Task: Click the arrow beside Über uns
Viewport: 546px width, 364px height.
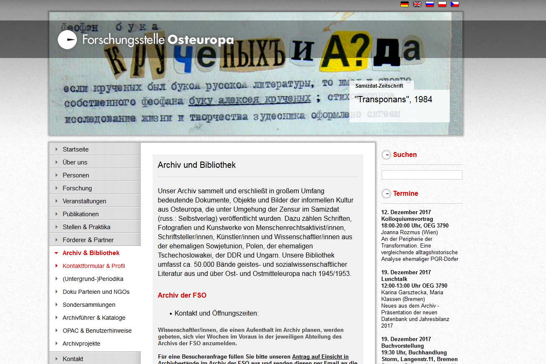Action: [56, 162]
